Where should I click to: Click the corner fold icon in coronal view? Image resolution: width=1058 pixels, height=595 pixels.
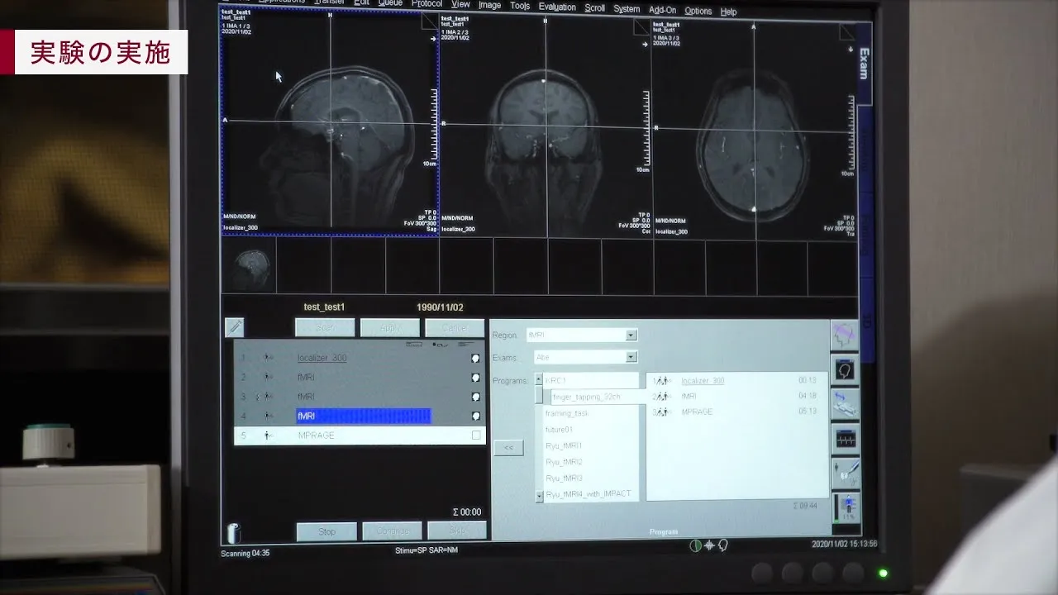point(642,26)
